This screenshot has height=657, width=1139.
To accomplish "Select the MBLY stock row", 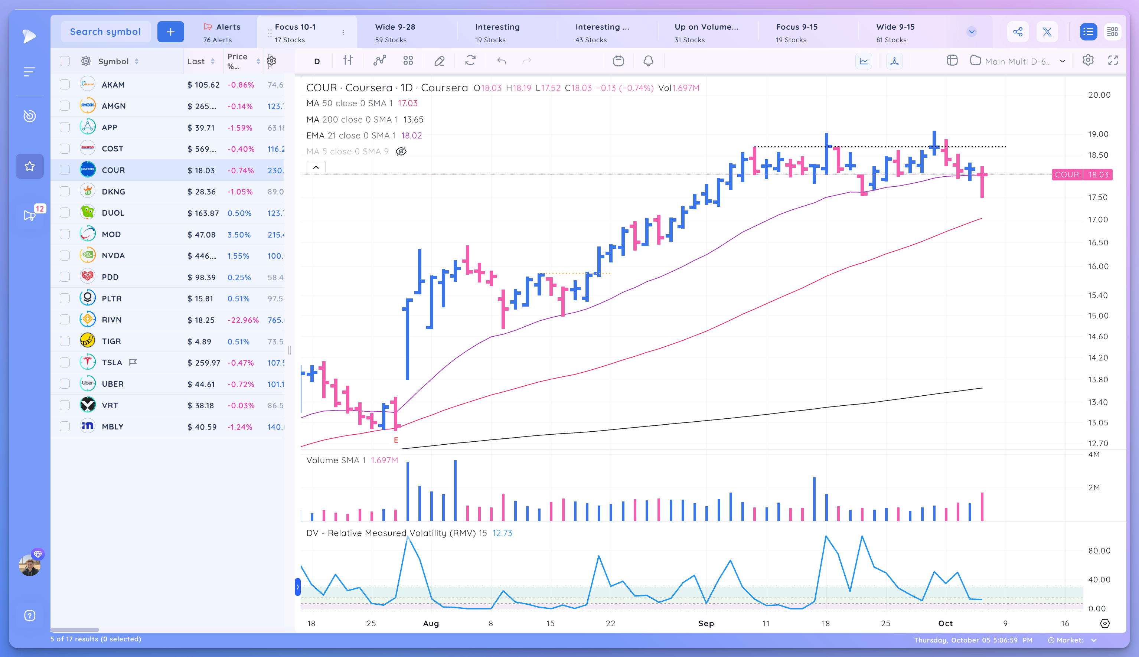I will click(x=168, y=426).
